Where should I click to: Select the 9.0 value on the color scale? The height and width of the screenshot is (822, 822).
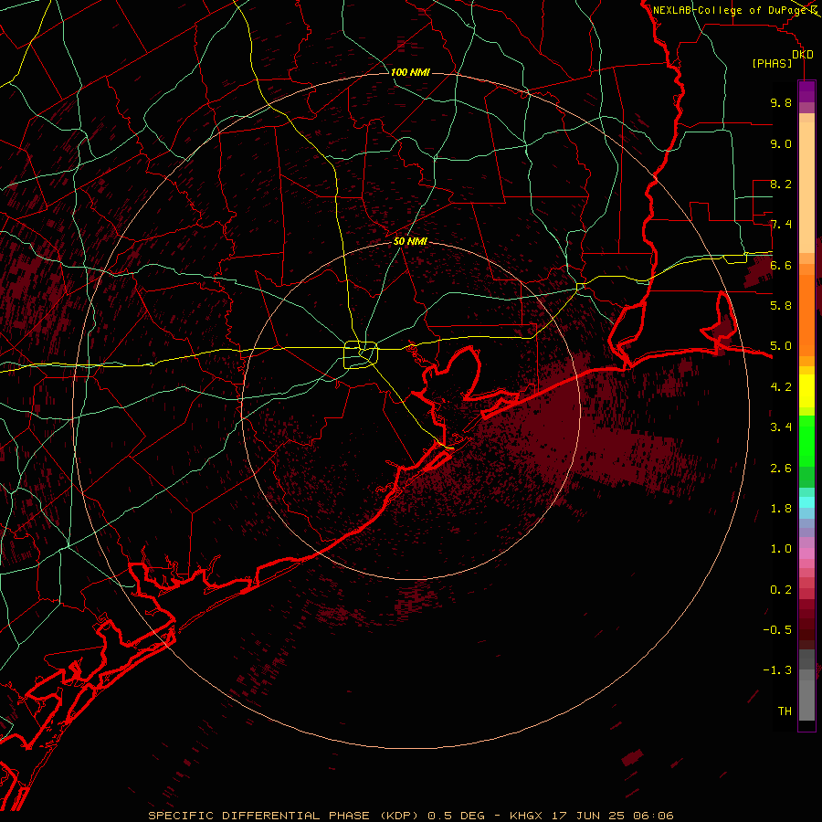781,143
